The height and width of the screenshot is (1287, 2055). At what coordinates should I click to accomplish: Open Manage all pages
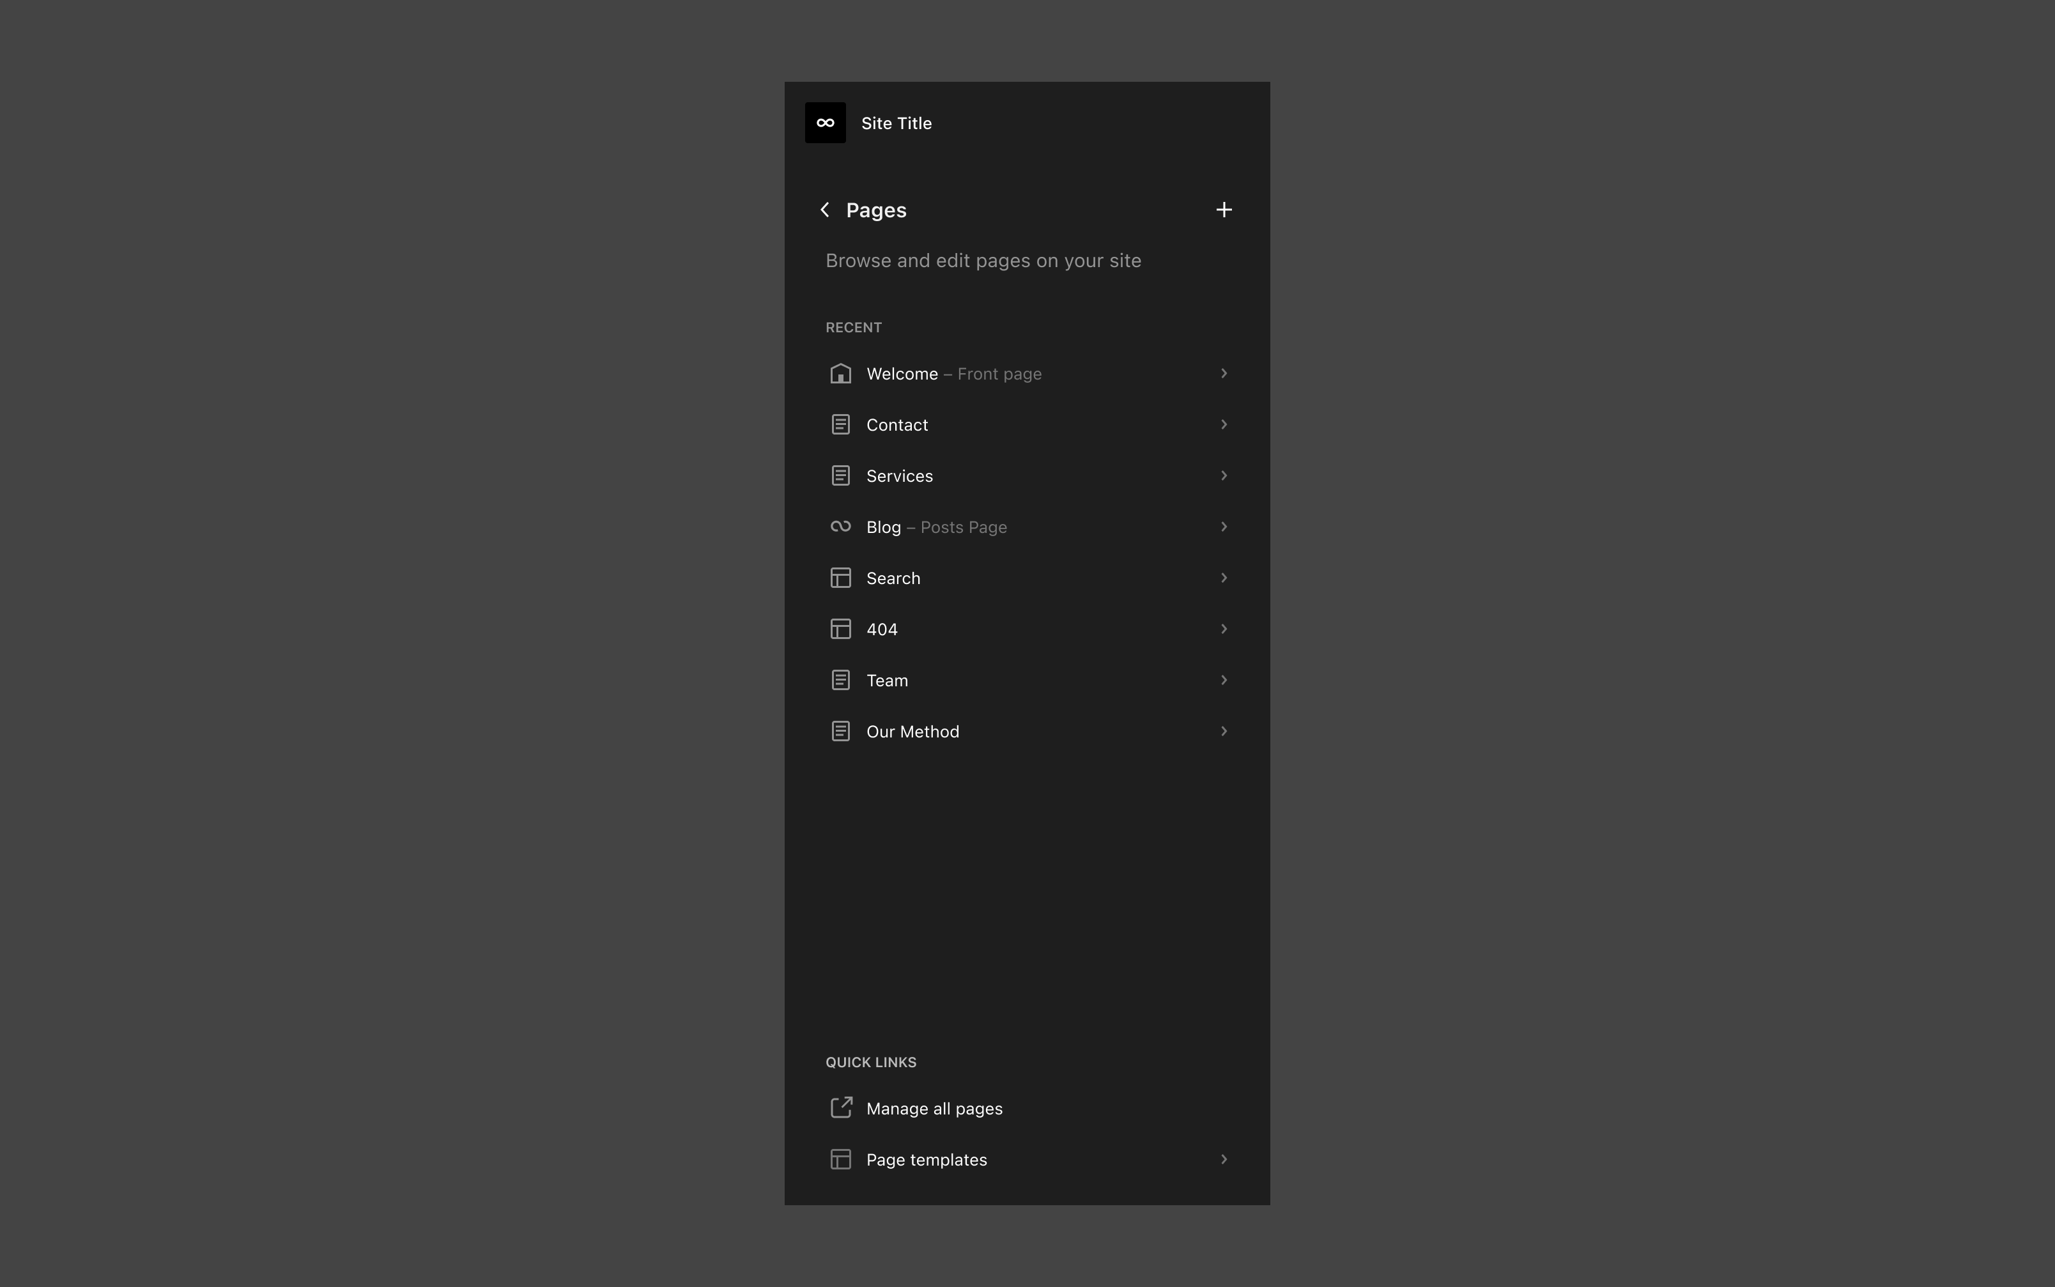(934, 1108)
